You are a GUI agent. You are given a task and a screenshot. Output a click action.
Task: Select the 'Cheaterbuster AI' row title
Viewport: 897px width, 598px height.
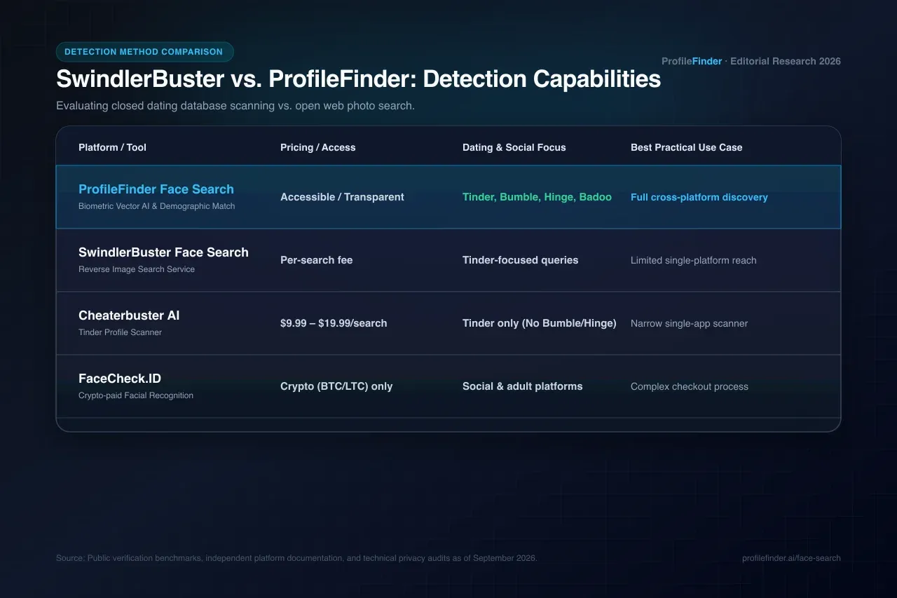pyautogui.click(x=129, y=315)
